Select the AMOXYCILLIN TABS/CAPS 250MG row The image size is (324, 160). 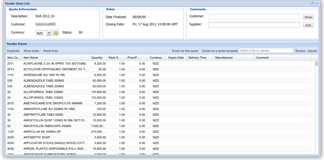tap(158, 126)
